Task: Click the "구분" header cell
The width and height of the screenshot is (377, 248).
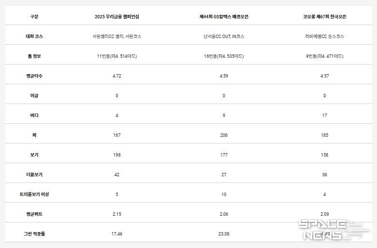Action: pyautogui.click(x=34, y=17)
